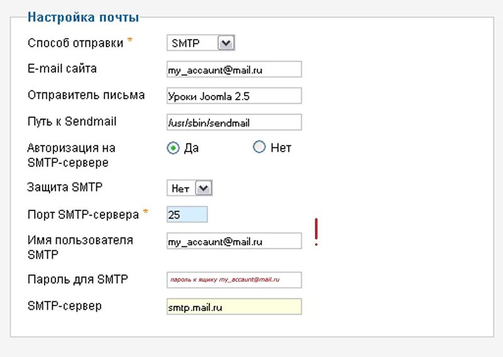The image size is (503, 357).
Task: Click the Способ отправки label
Action: pyautogui.click(x=75, y=43)
